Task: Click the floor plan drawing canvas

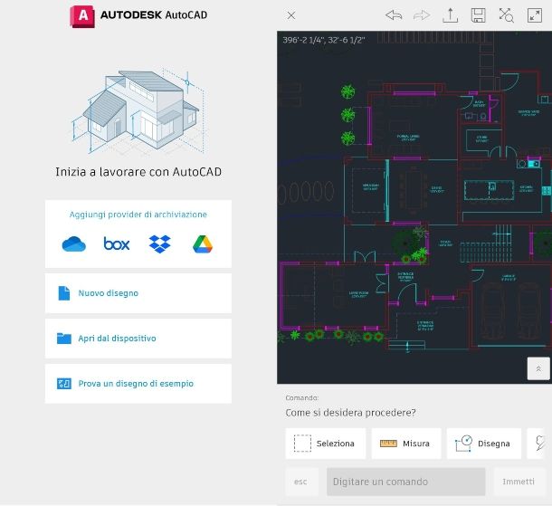Action: pyautogui.click(x=414, y=207)
